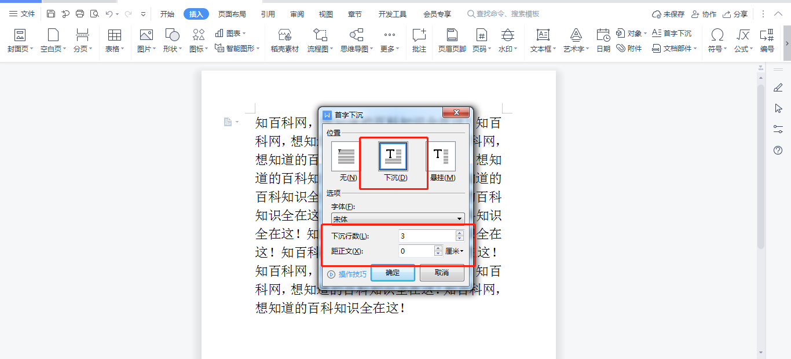The image size is (791, 359).
Task: Click the print preview icon
Action: (x=94, y=14)
